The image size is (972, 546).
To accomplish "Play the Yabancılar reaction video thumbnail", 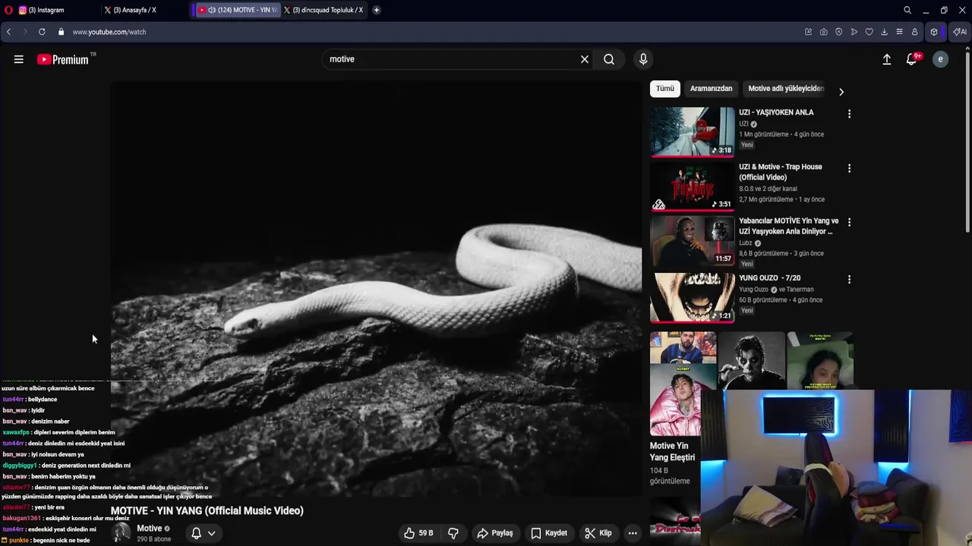I will (x=693, y=240).
